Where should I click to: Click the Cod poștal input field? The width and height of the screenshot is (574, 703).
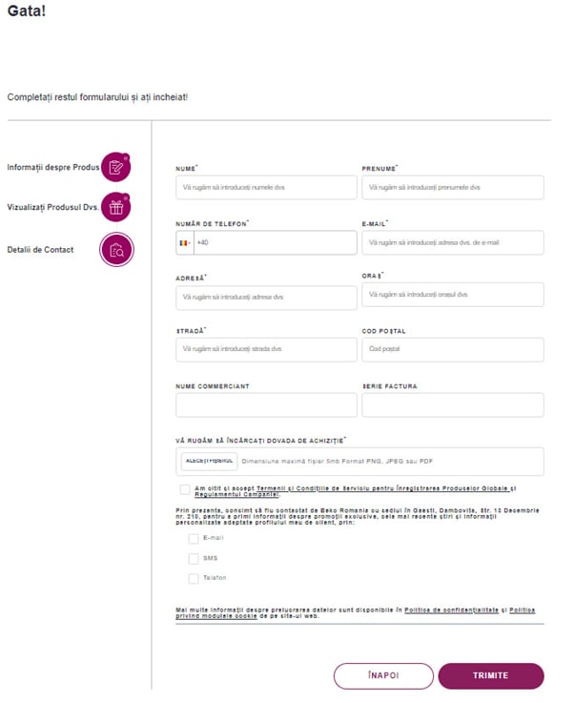[452, 349]
